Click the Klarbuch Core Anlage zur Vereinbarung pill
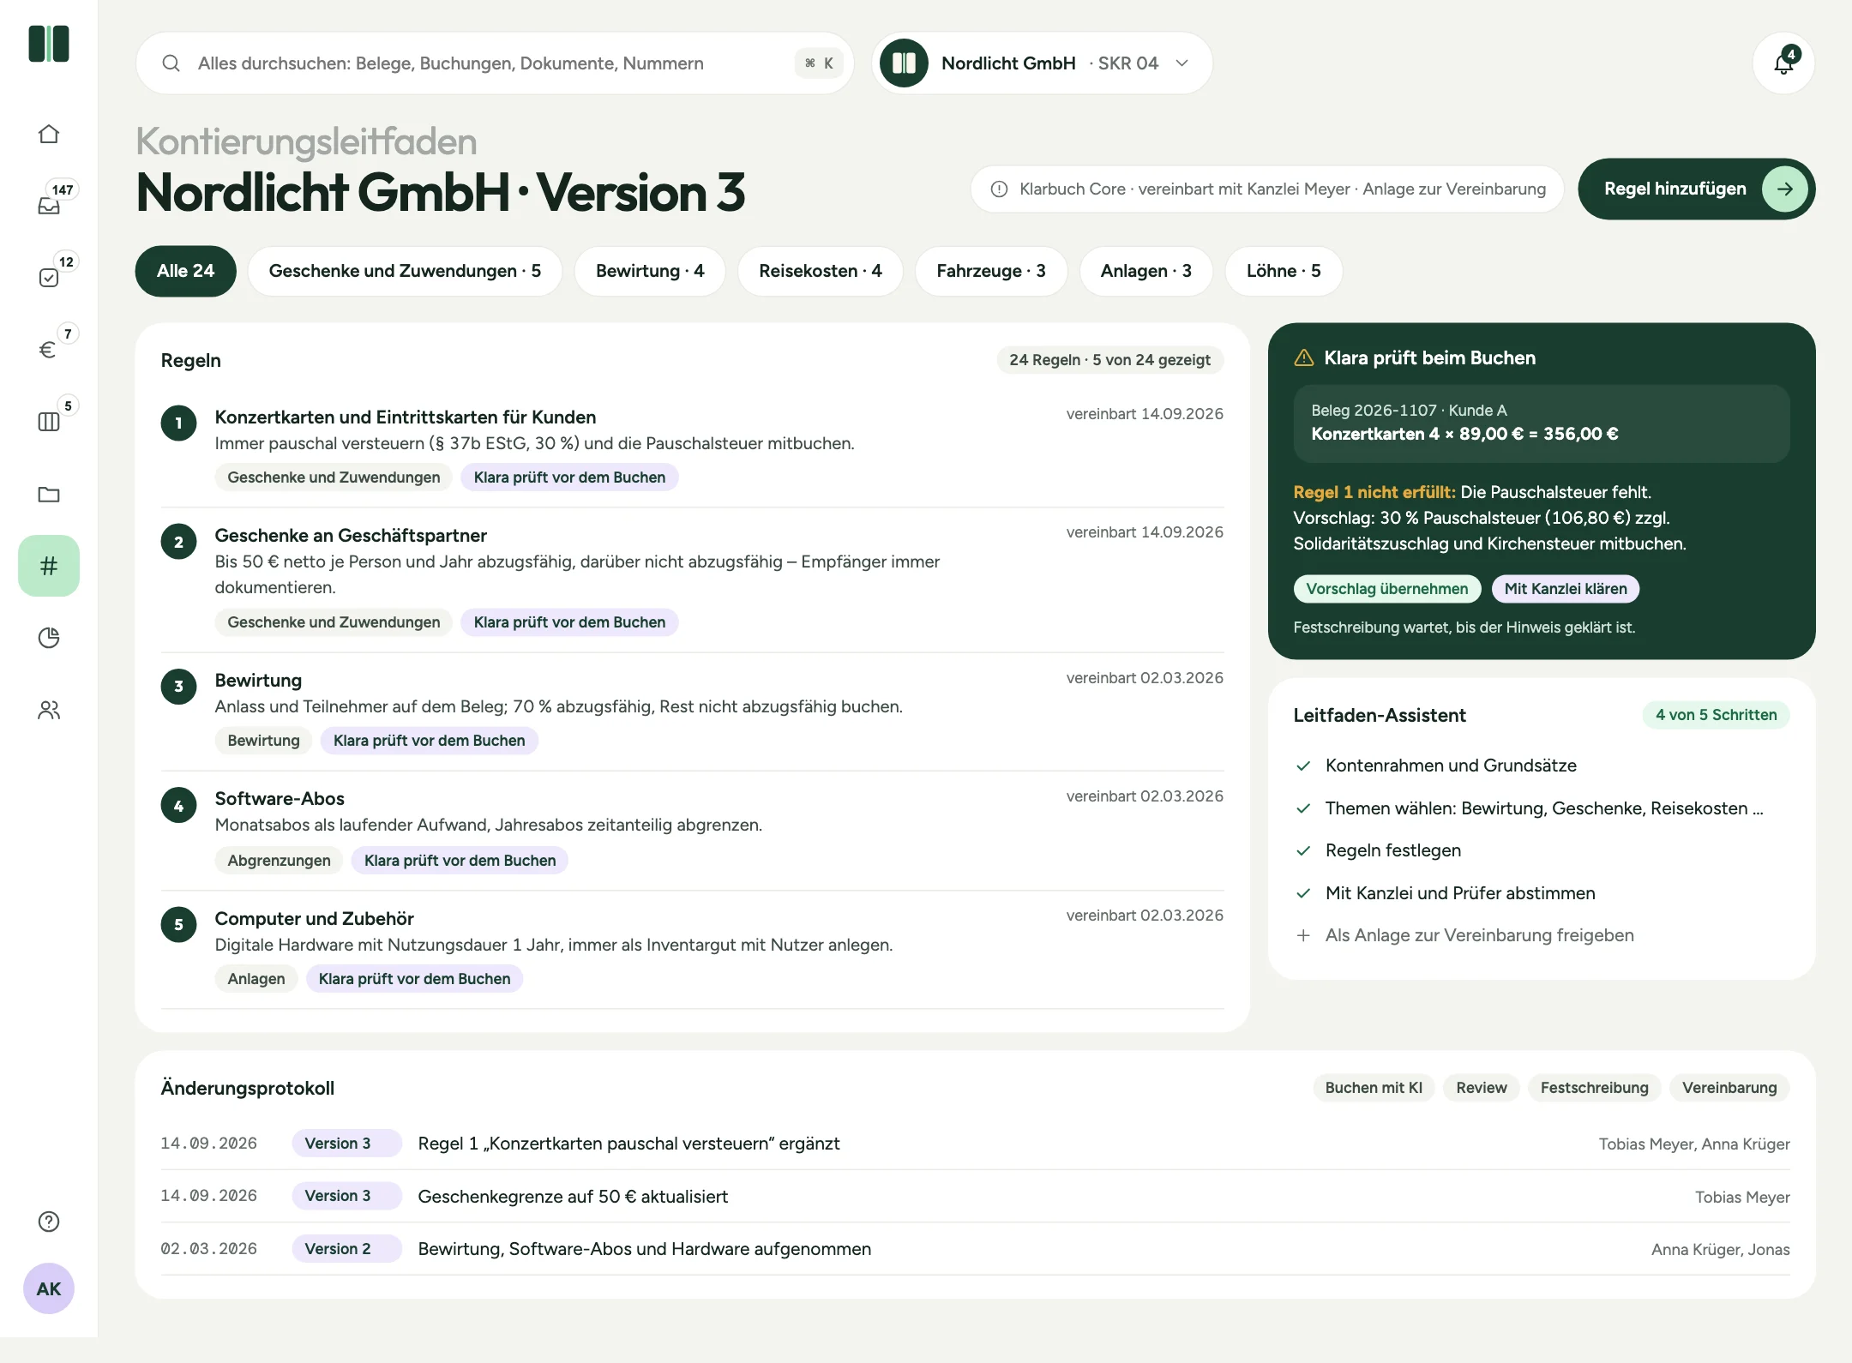The image size is (1852, 1363). (1267, 189)
